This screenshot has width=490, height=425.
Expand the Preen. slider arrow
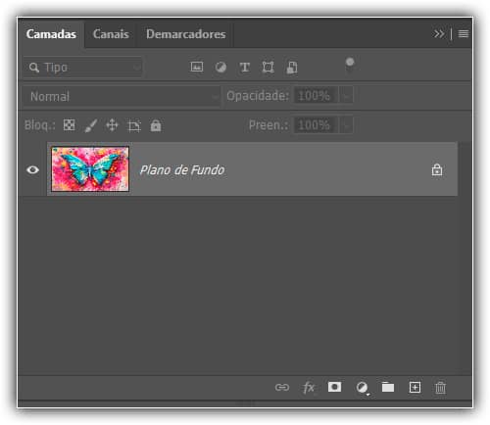tap(346, 125)
